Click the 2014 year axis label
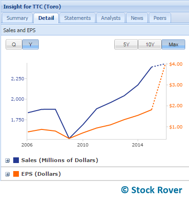Image resolution: width=189 pixels, height=198 pixels. 137,145
